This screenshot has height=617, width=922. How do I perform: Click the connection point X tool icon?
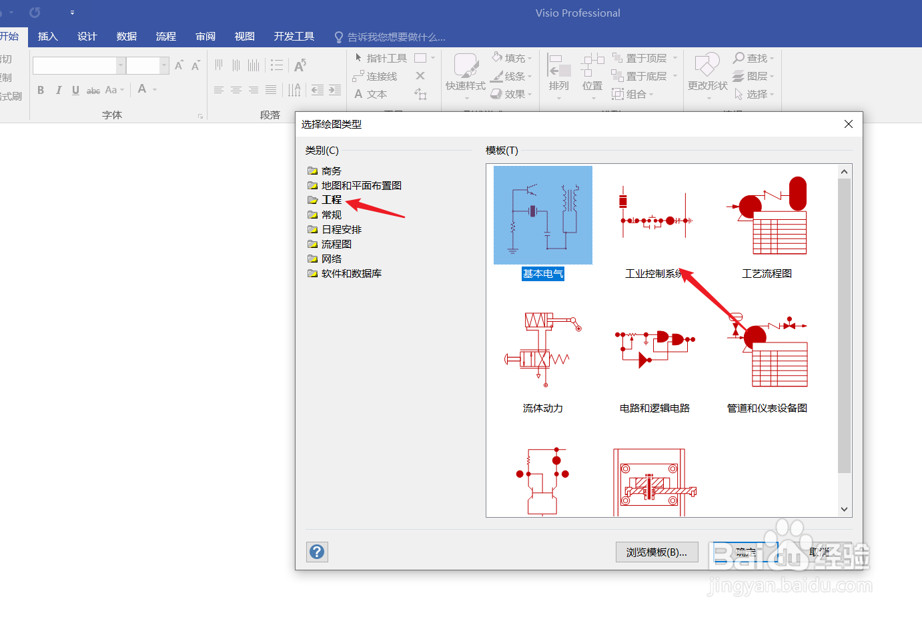[420, 76]
